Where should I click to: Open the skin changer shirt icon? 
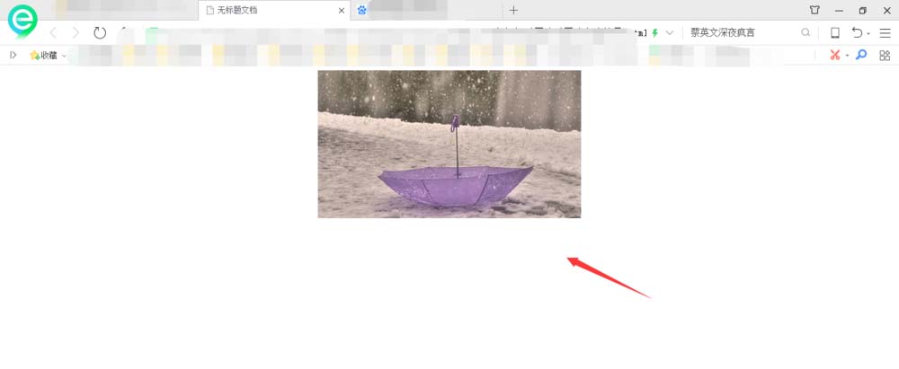(814, 10)
